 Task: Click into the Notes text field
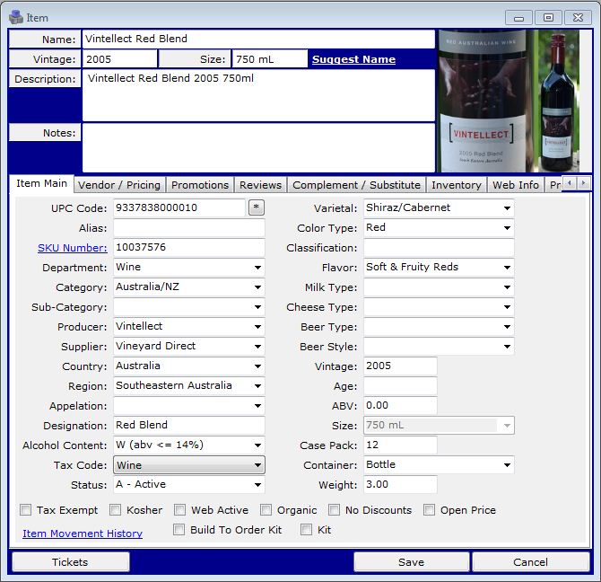pos(258,146)
